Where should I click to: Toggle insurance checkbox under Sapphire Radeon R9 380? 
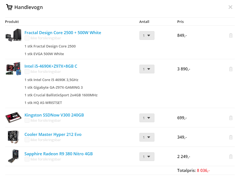click(x=27, y=159)
